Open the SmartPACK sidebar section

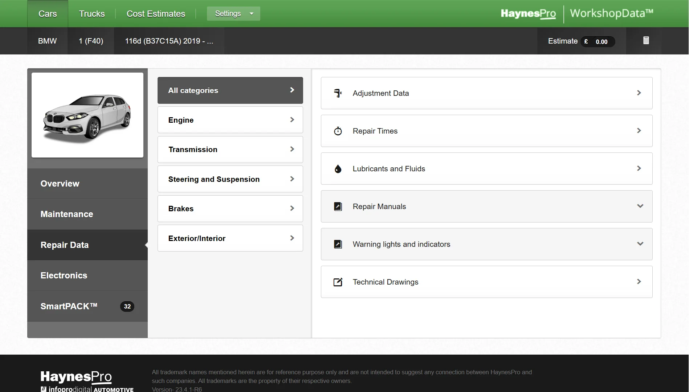click(x=87, y=306)
